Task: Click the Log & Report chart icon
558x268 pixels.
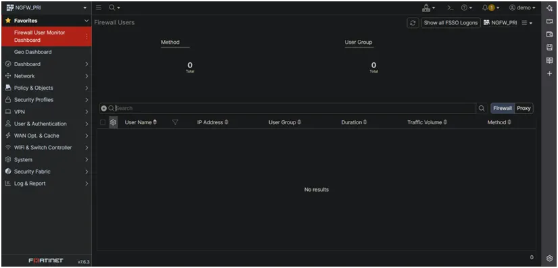Action: coord(8,184)
